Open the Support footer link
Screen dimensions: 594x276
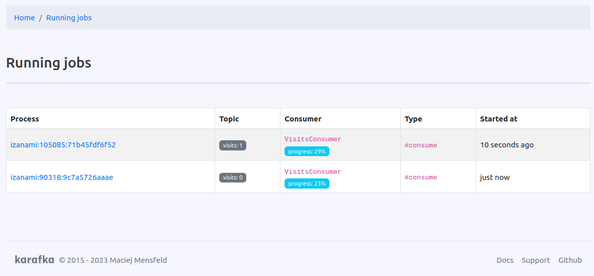[536, 260]
